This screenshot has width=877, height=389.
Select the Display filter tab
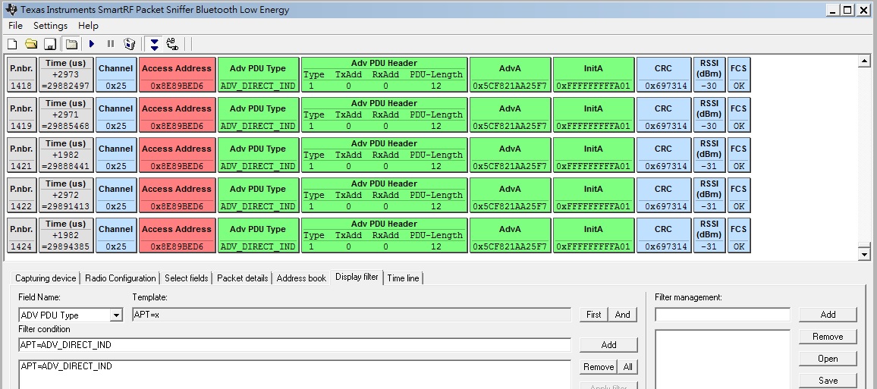tap(357, 278)
